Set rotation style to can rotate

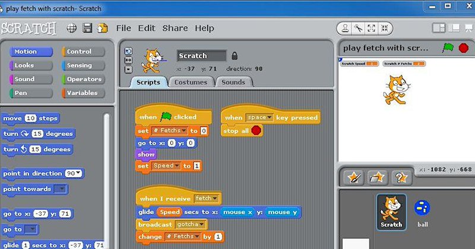point(128,51)
